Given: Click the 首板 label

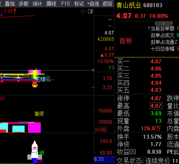Looking at the screenshot, I should coord(125,41).
